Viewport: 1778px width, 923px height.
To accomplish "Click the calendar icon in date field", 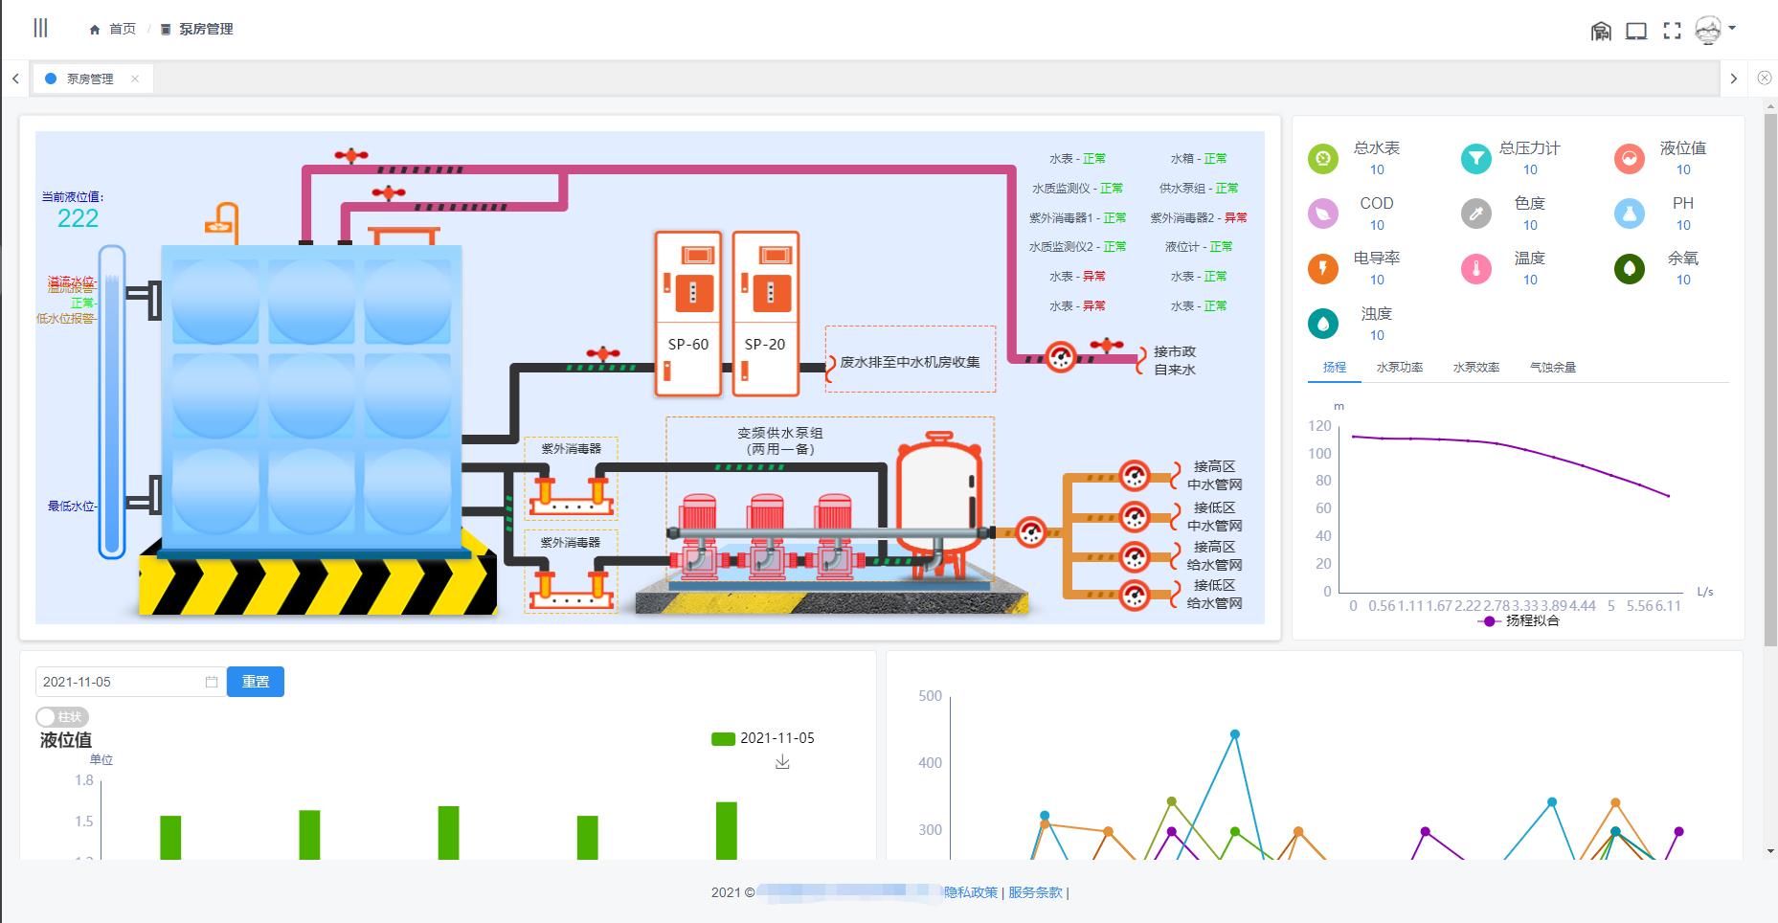I will click(x=212, y=682).
